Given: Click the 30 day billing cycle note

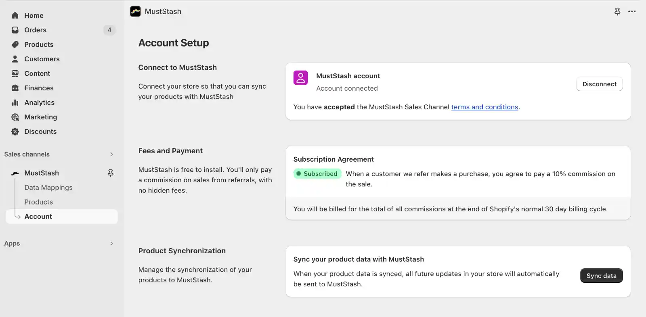Looking at the screenshot, I should 451,209.
